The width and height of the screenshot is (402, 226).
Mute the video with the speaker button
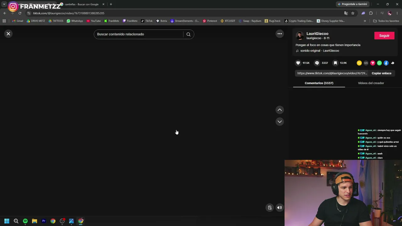pyautogui.click(x=279, y=207)
